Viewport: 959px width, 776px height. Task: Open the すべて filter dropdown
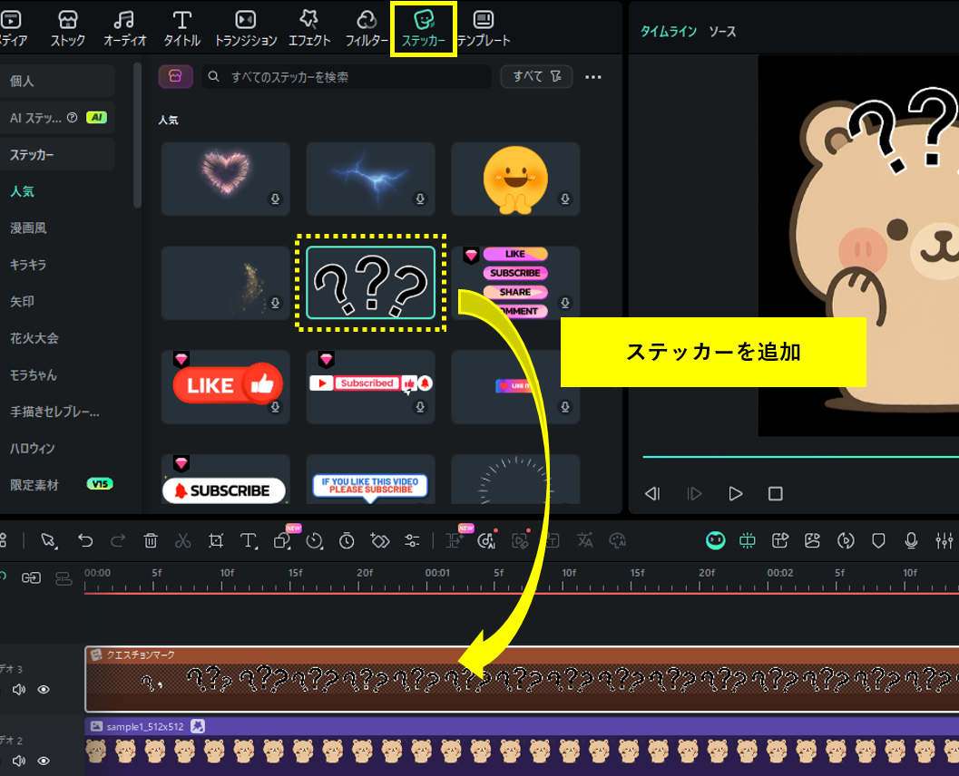pos(536,77)
